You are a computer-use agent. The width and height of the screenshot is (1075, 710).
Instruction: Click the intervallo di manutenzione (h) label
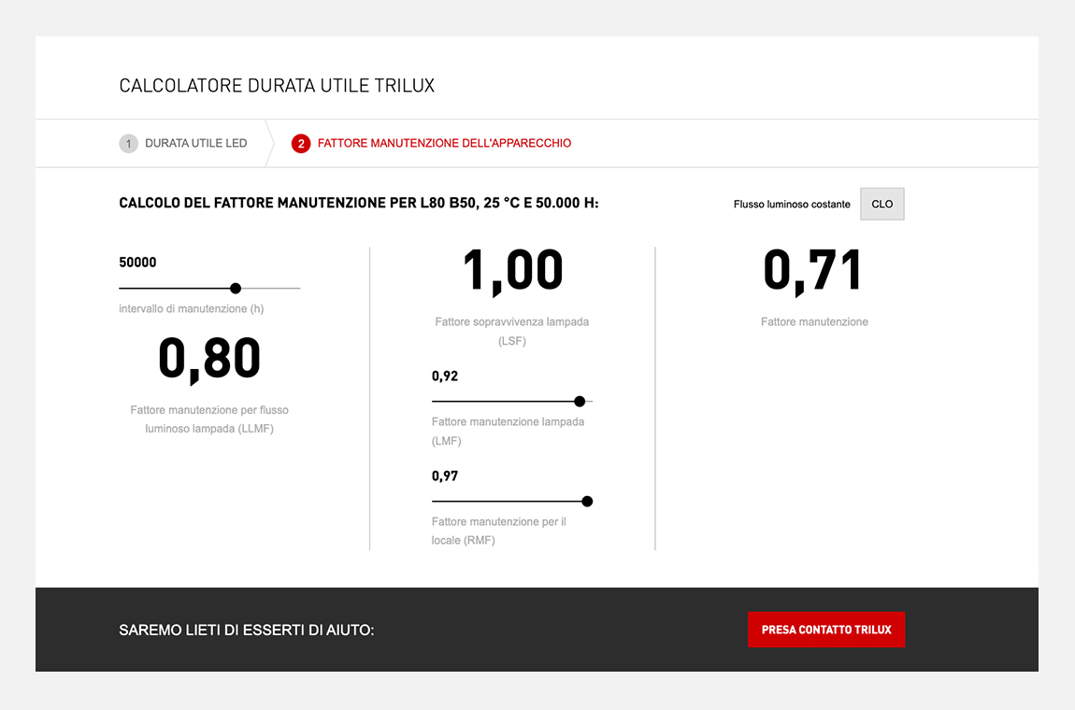point(192,309)
